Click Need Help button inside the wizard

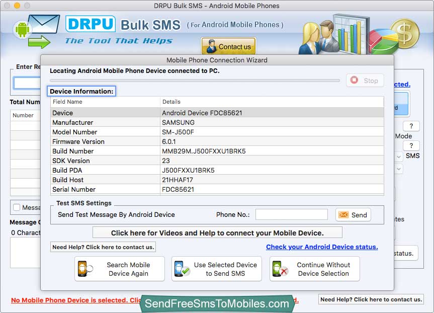point(103,247)
